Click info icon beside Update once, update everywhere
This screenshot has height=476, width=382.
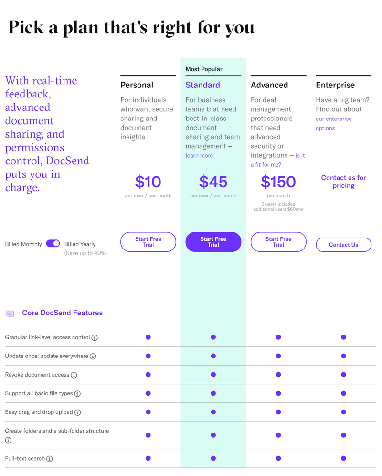[93, 357]
